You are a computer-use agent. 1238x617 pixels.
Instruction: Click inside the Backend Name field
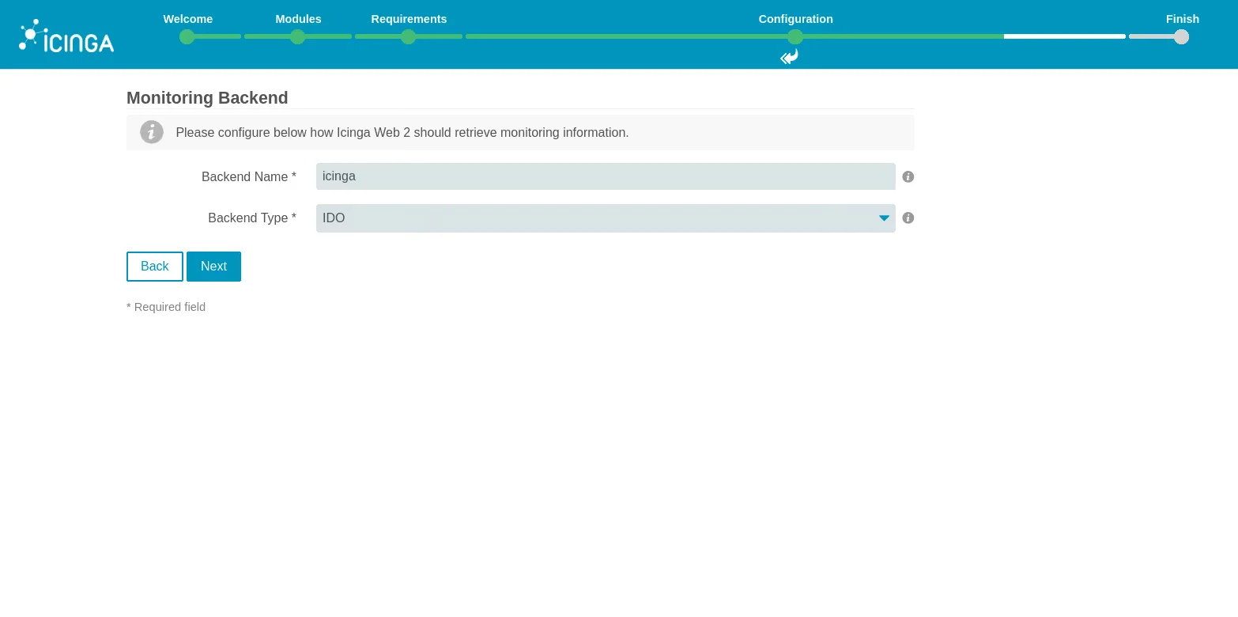click(x=606, y=176)
